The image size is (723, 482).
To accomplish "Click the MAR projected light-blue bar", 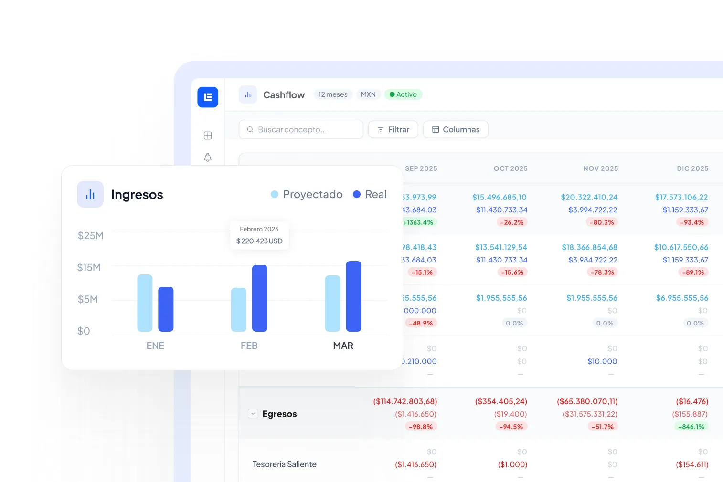I will click(x=333, y=304).
